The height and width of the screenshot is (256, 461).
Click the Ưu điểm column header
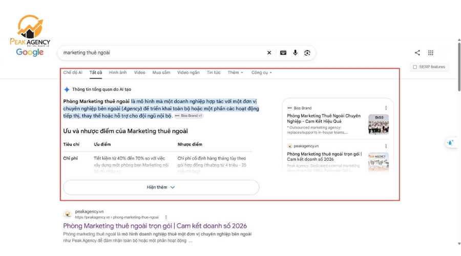[102, 144]
